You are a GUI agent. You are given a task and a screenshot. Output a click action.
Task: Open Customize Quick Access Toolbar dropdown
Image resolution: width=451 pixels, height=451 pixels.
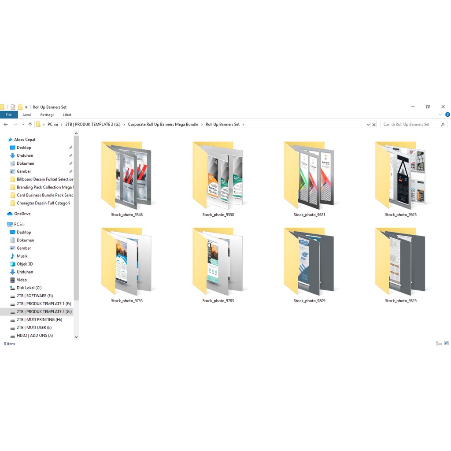pos(26,107)
